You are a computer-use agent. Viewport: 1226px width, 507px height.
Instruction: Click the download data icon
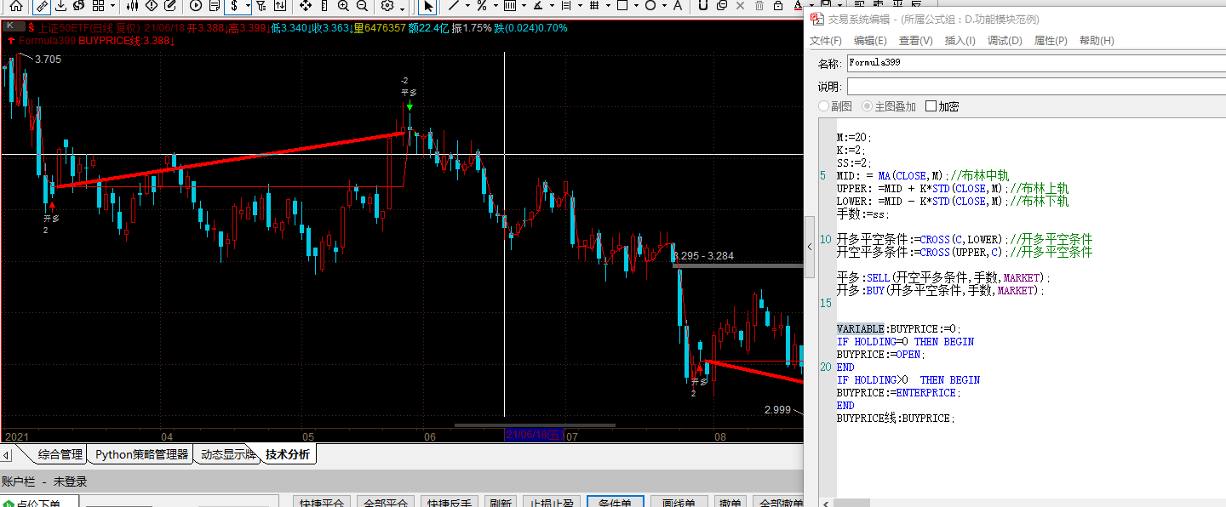click(60, 6)
